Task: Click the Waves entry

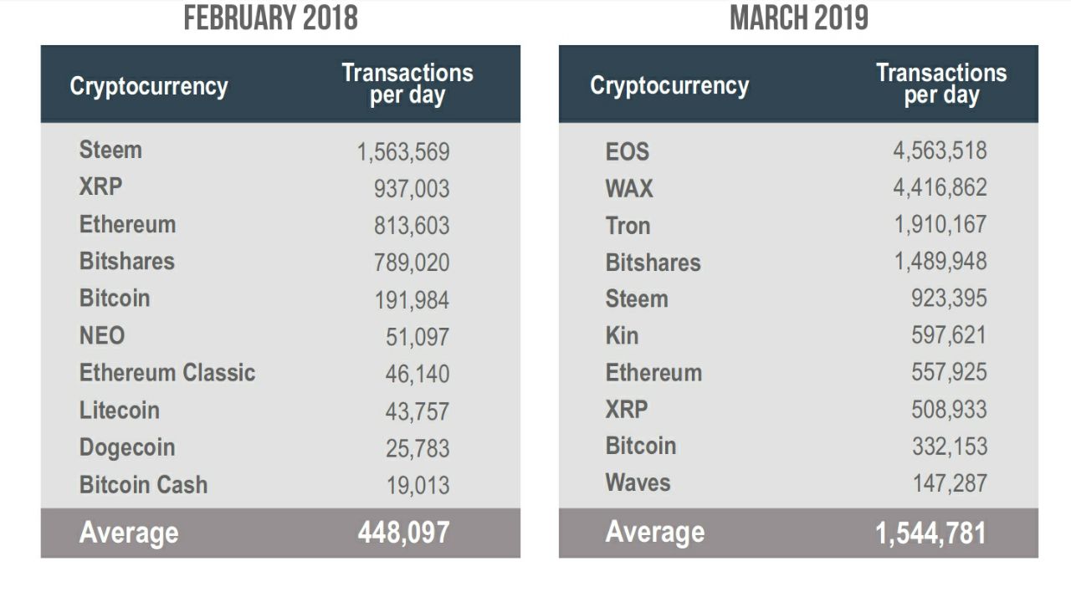Action: 638,483
